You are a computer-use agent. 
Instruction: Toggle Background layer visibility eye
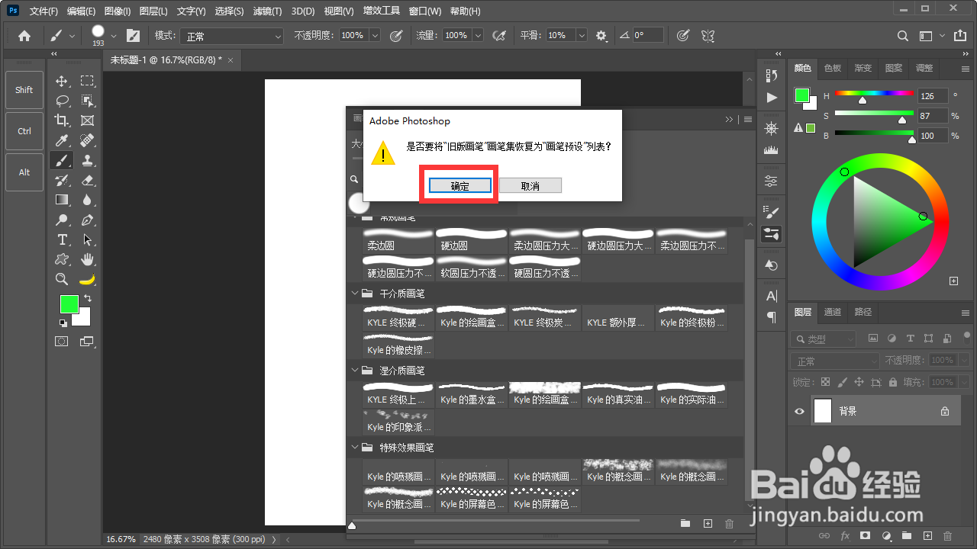(799, 411)
